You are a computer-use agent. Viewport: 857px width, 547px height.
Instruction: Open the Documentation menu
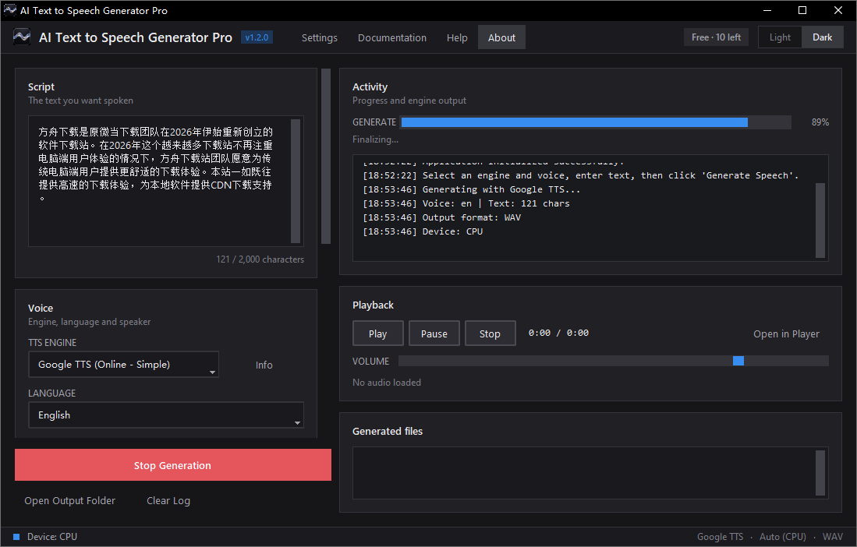click(x=392, y=37)
